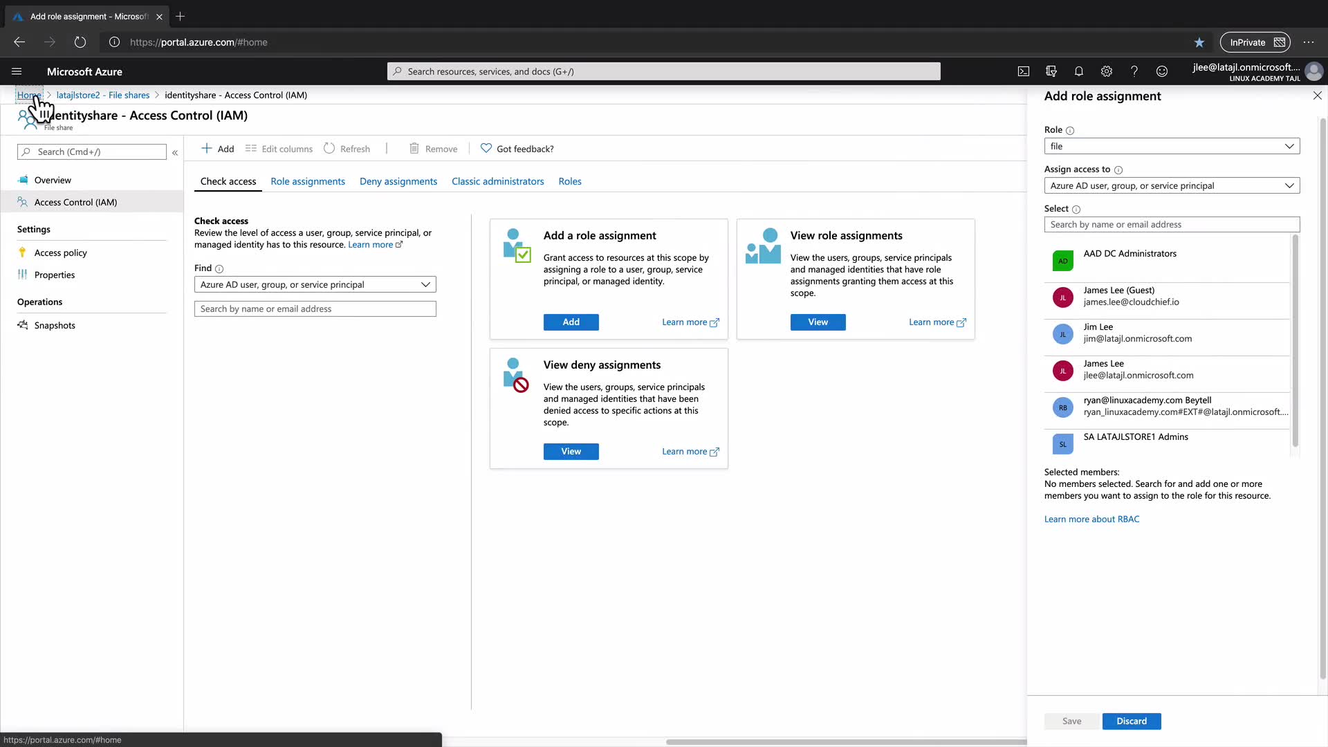
Task: Click the Select member search field
Action: tap(1172, 224)
